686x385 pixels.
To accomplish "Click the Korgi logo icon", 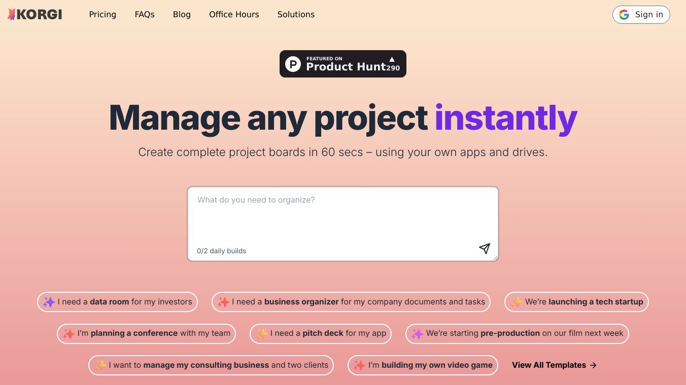I will pyautogui.click(x=12, y=15).
